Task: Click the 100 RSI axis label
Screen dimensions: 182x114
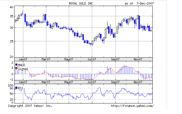Action: coord(11,85)
